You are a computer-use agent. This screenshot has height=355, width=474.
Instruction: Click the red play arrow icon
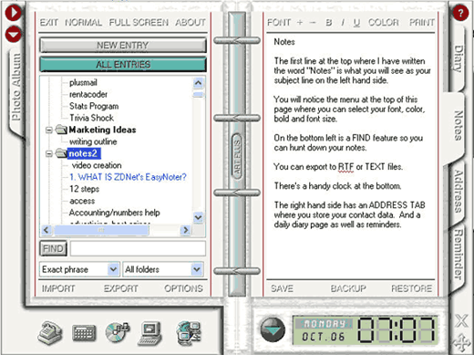click(x=14, y=12)
